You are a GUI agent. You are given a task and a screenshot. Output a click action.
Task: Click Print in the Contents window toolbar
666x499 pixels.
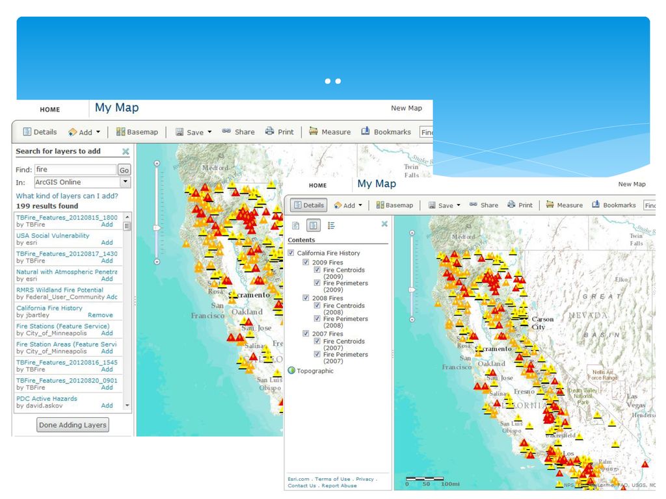click(520, 205)
